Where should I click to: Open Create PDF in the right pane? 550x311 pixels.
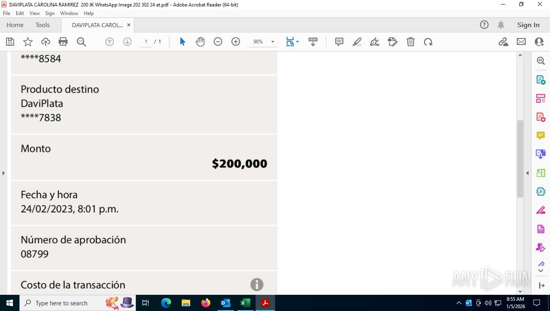coord(541,117)
